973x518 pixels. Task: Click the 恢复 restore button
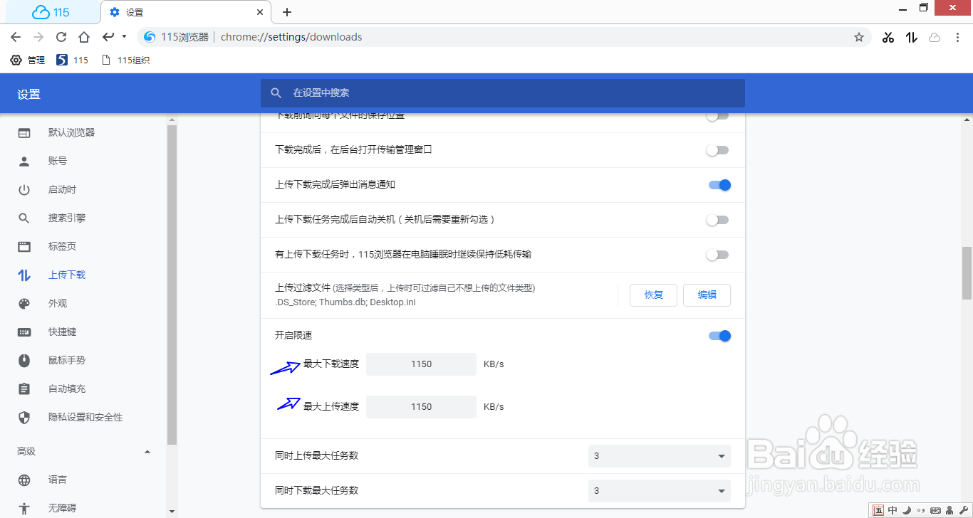(653, 295)
